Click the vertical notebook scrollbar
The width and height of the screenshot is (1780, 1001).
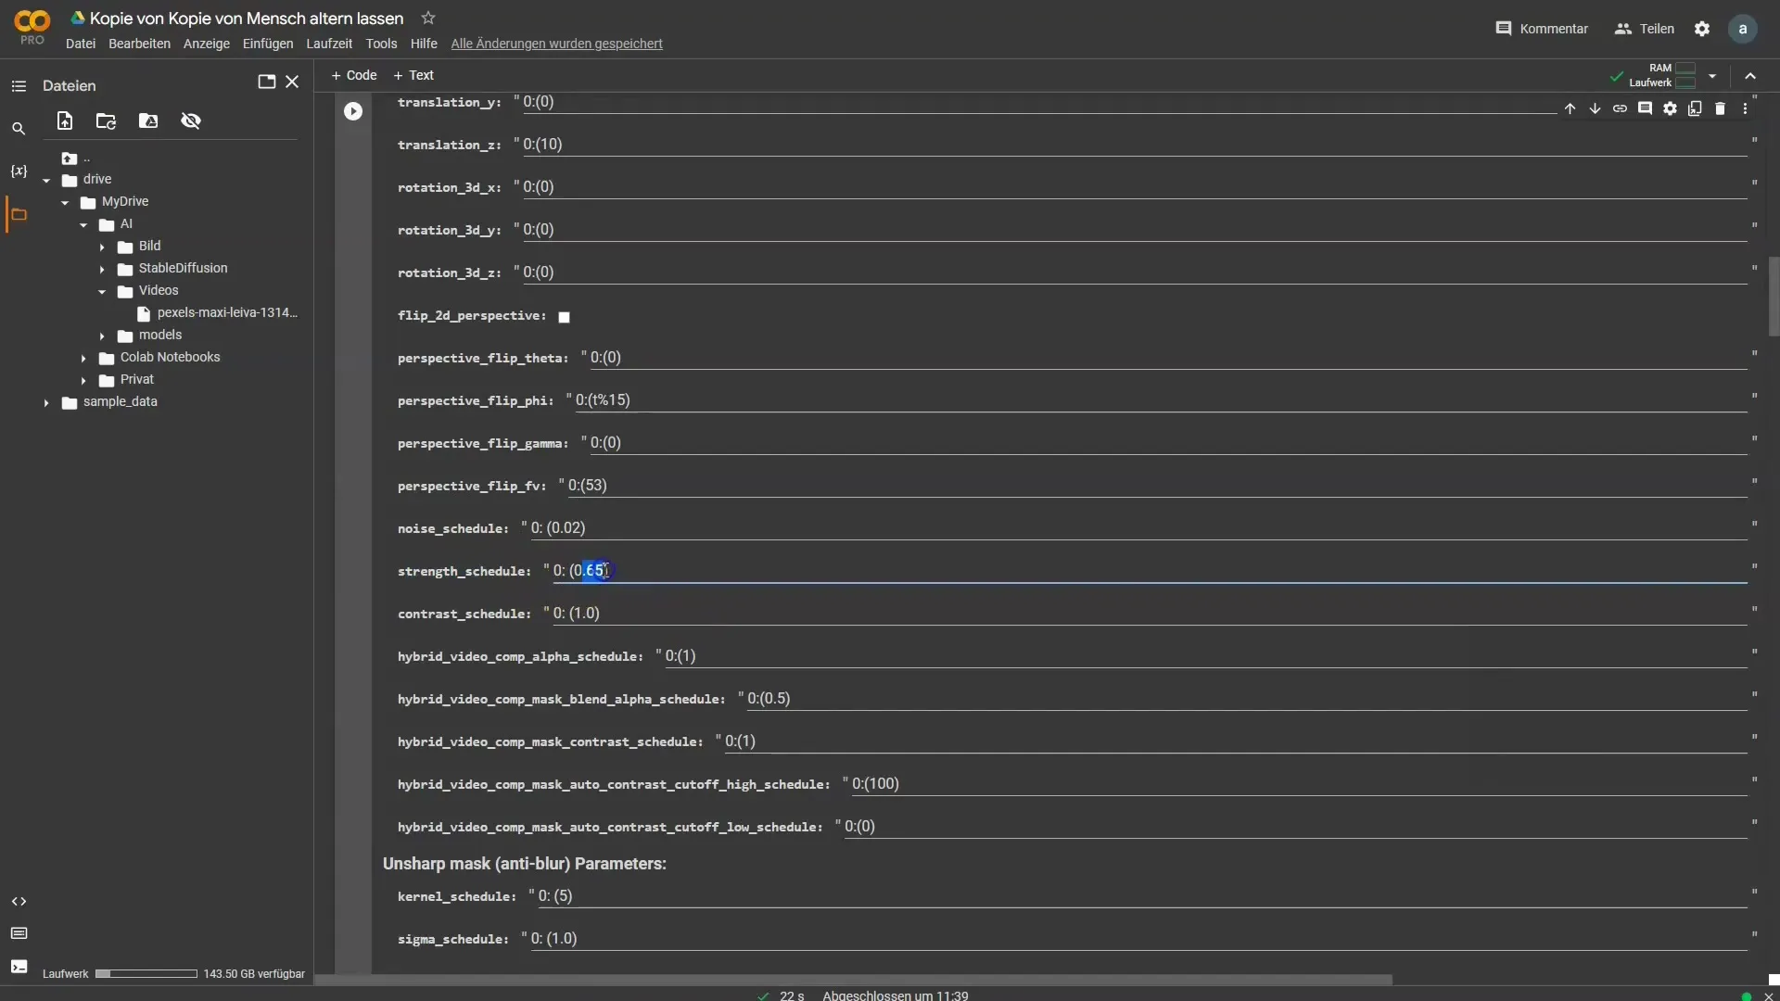point(1774,297)
